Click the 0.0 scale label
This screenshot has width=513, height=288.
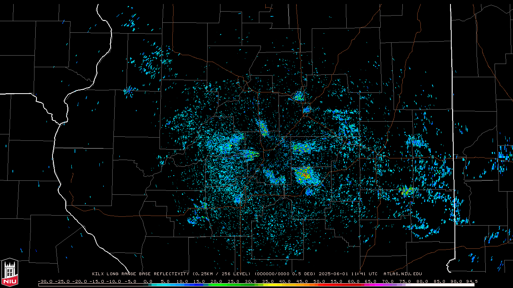tap(148, 282)
